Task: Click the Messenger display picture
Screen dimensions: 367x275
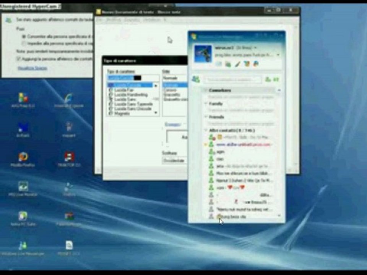Action: point(203,54)
